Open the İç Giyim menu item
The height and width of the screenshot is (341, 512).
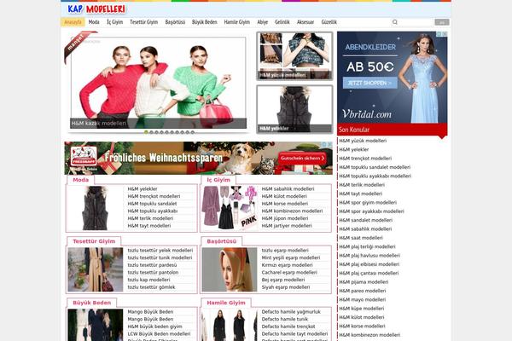[115, 22]
